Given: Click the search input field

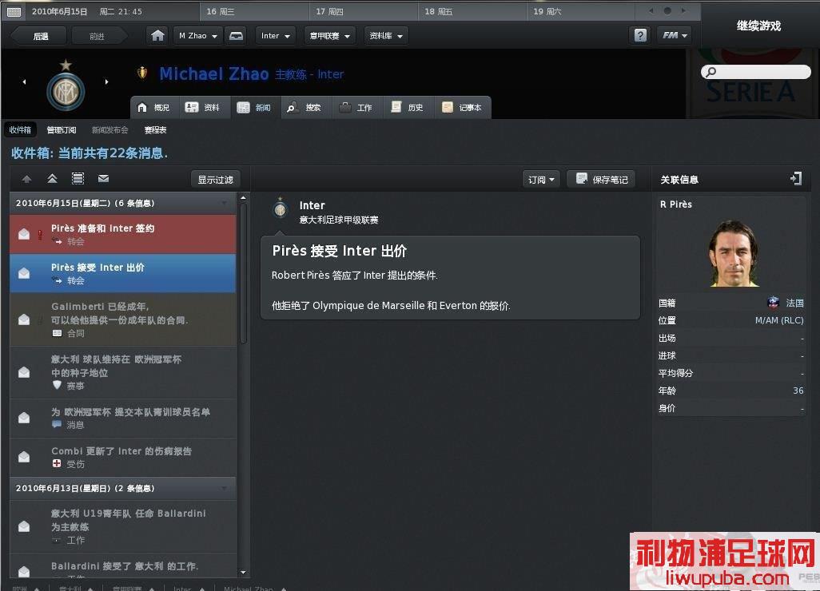Looking at the screenshot, I should click(x=756, y=72).
